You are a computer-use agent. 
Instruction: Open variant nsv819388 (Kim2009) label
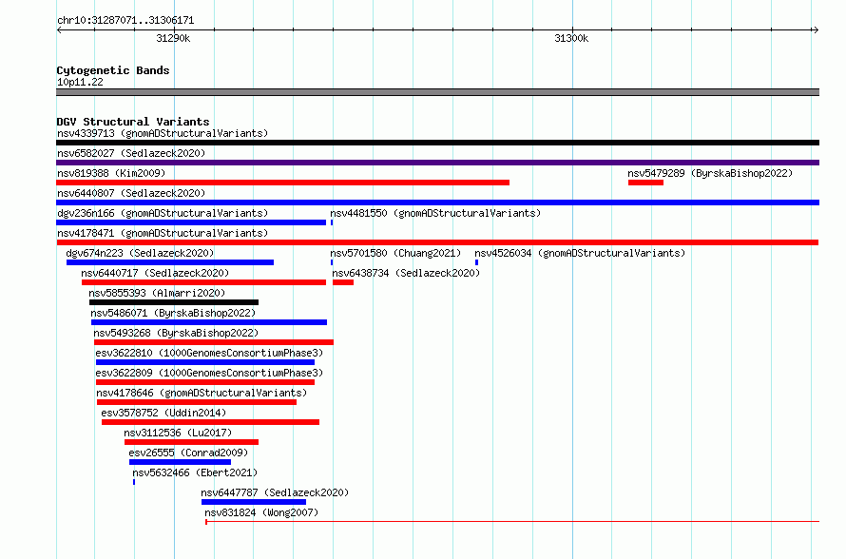(111, 173)
